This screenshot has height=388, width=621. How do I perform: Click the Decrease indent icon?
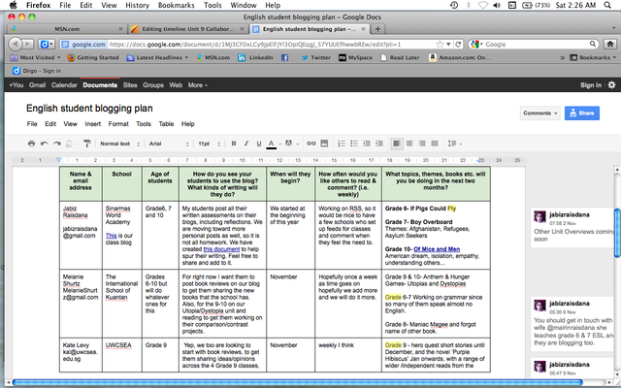tap(367, 144)
